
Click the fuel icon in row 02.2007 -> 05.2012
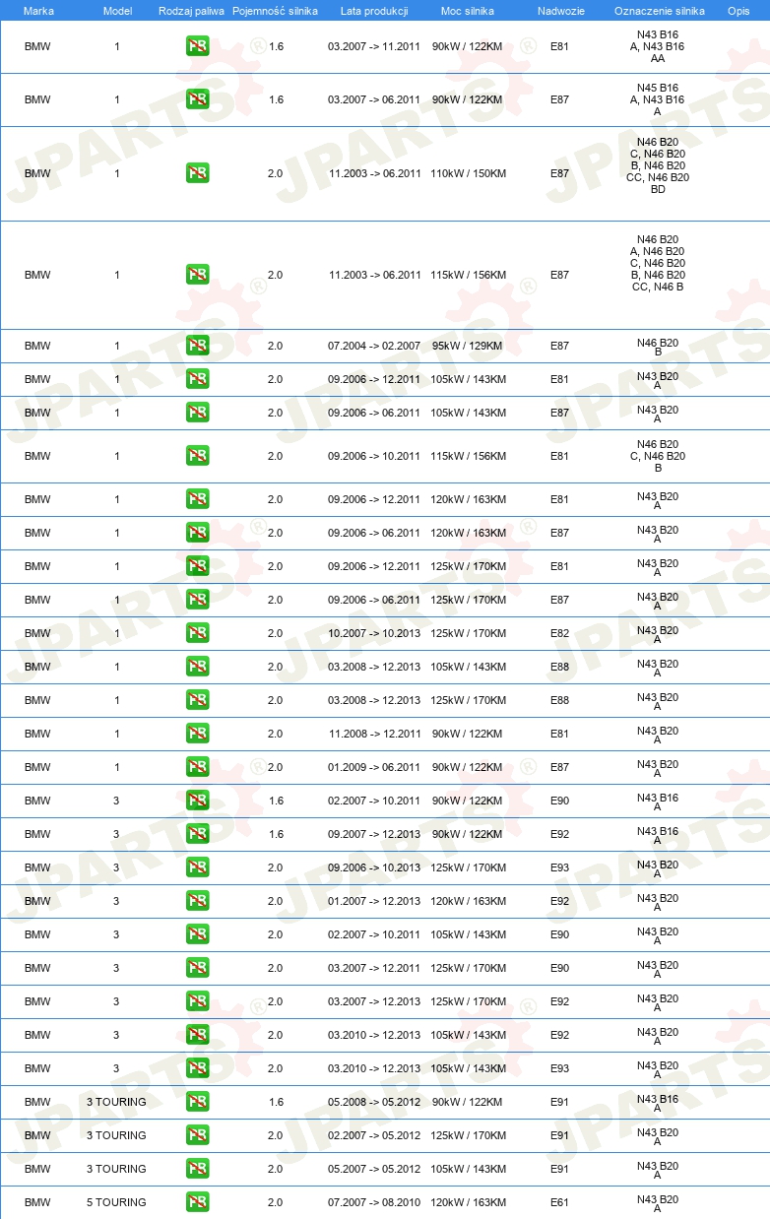coord(197,1135)
